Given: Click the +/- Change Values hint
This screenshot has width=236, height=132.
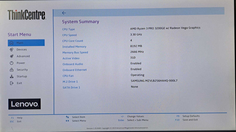Looking at the screenshot, I should click(132, 116).
